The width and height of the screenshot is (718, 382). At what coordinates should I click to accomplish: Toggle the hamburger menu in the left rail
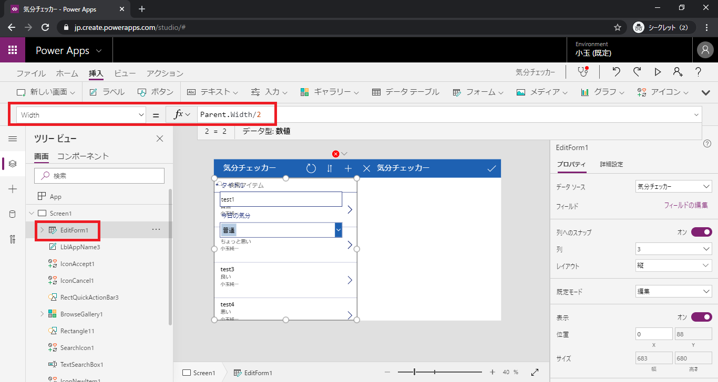pyautogui.click(x=13, y=139)
